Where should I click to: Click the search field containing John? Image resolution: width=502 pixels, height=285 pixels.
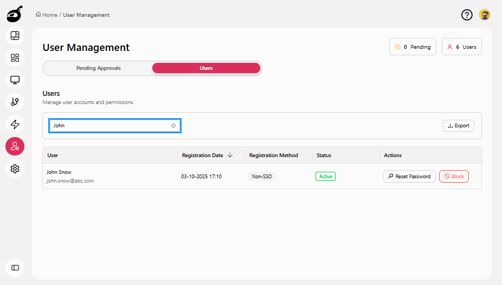click(115, 126)
